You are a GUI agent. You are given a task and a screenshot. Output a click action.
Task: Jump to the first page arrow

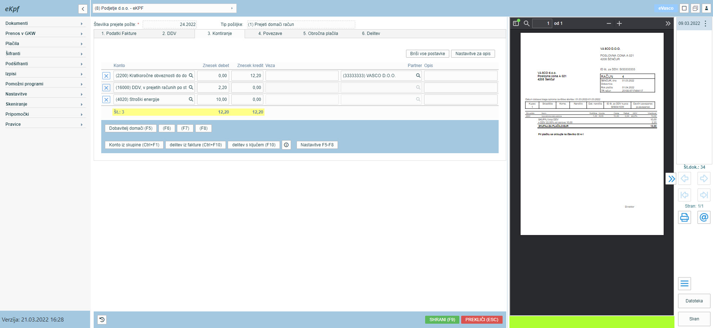(685, 195)
